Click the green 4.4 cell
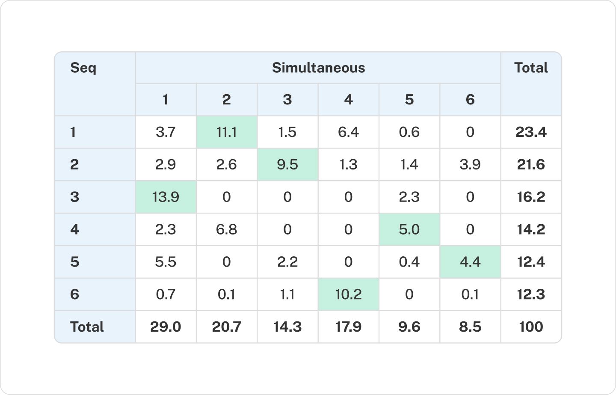Viewport: 616px width, 395px height. pyautogui.click(x=470, y=262)
